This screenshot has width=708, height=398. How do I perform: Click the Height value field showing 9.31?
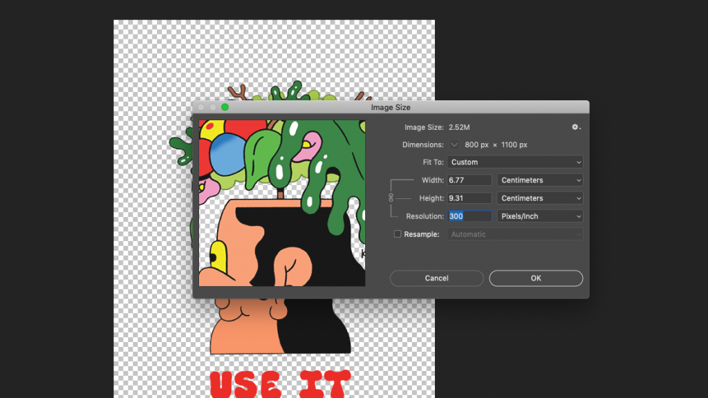[x=469, y=198]
